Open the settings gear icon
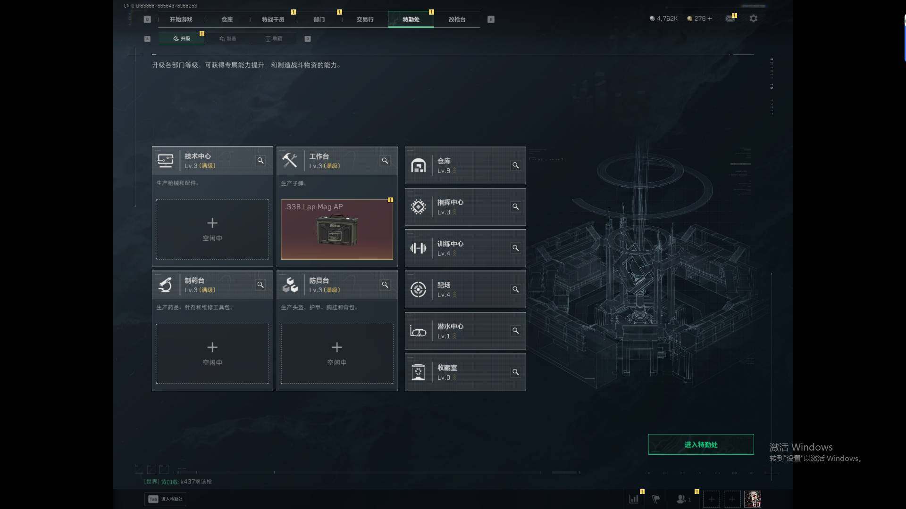This screenshot has width=906, height=509. (754, 18)
